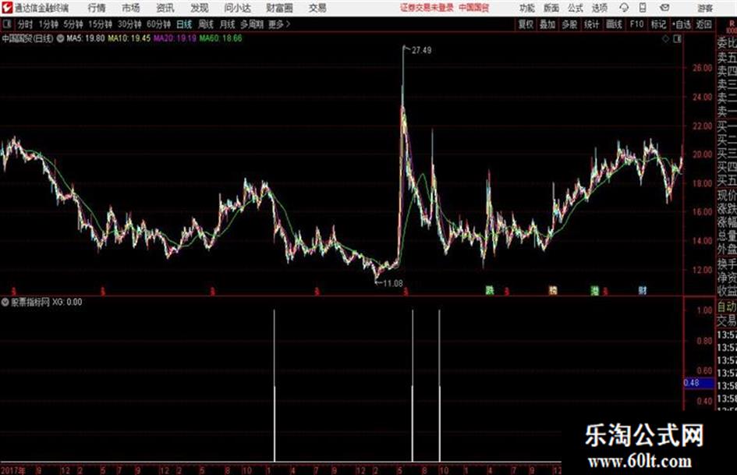Click the 多股 multi-stock button
The width and height of the screenshot is (737, 475).
tap(569, 24)
